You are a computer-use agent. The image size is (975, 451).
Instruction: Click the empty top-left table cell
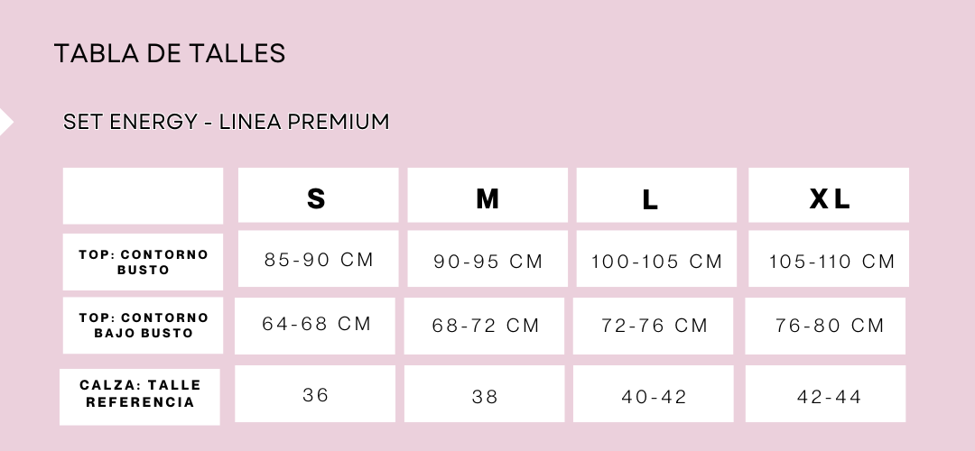[143, 196]
